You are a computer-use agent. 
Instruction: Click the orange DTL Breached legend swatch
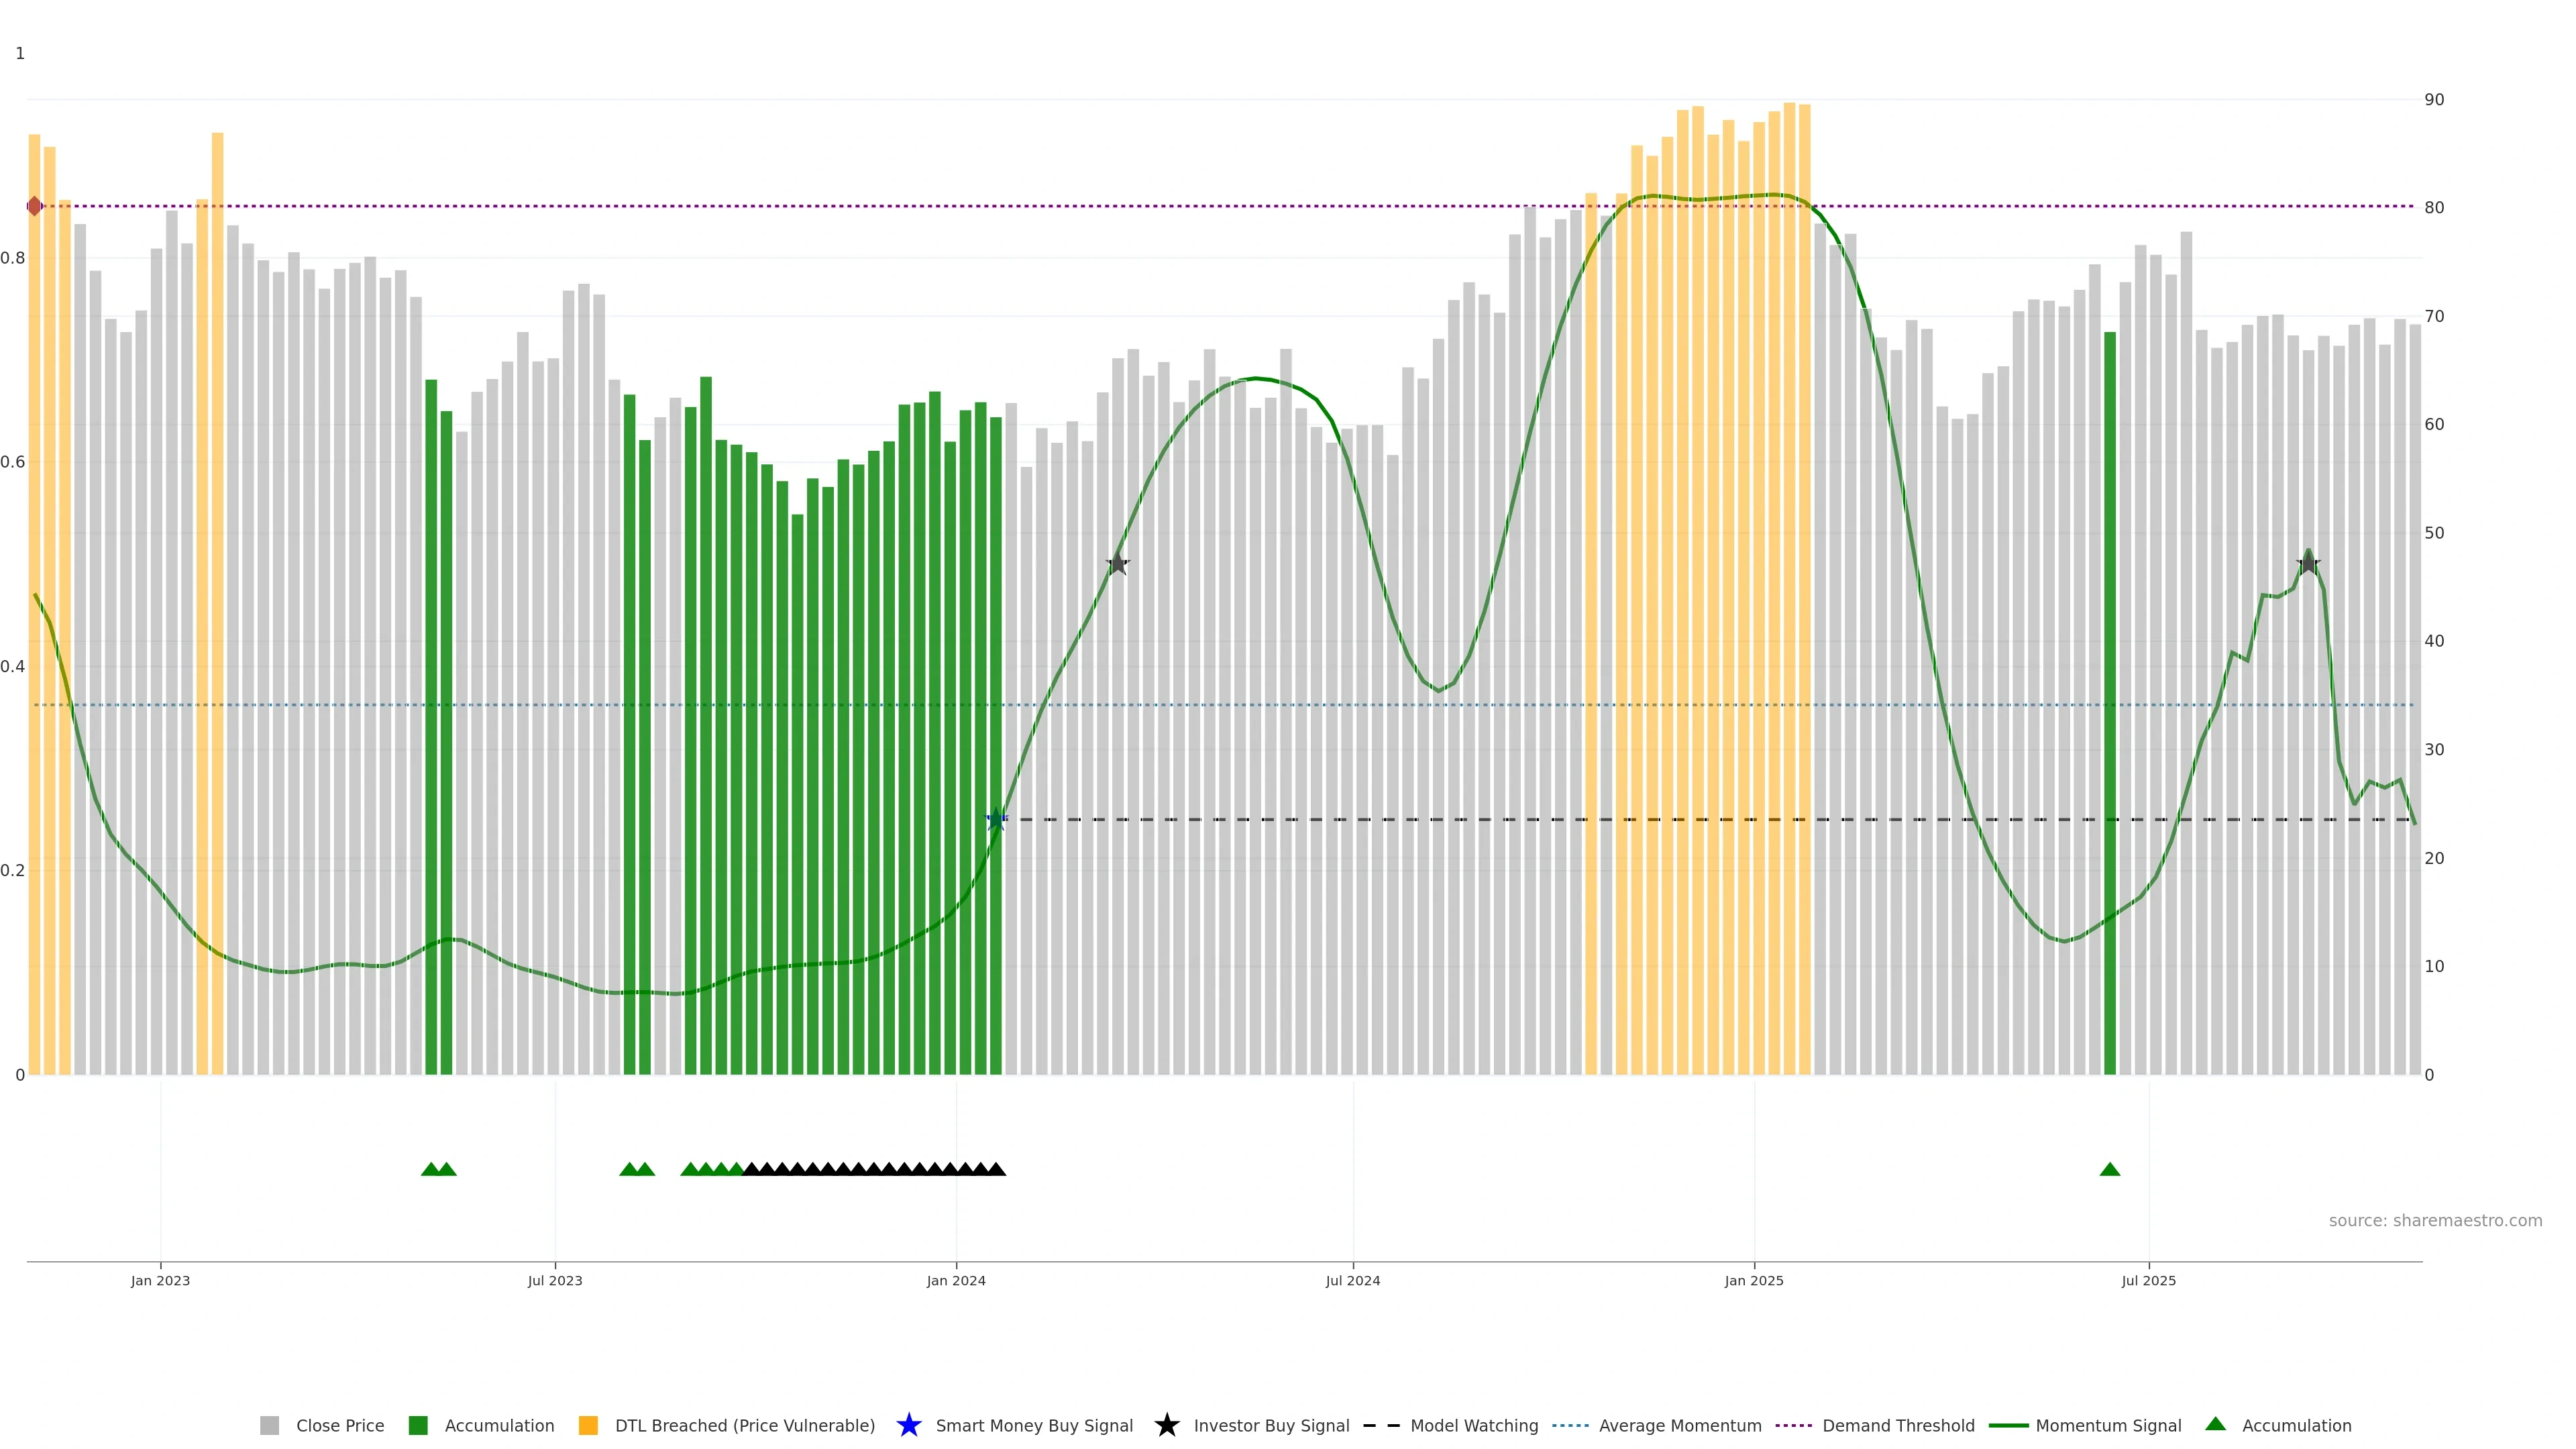point(588,1425)
